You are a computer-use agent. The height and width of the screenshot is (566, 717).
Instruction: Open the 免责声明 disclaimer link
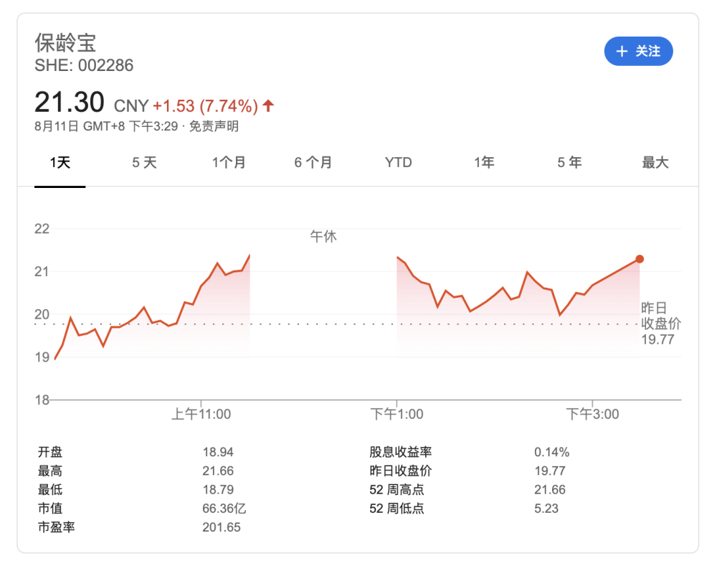214,127
